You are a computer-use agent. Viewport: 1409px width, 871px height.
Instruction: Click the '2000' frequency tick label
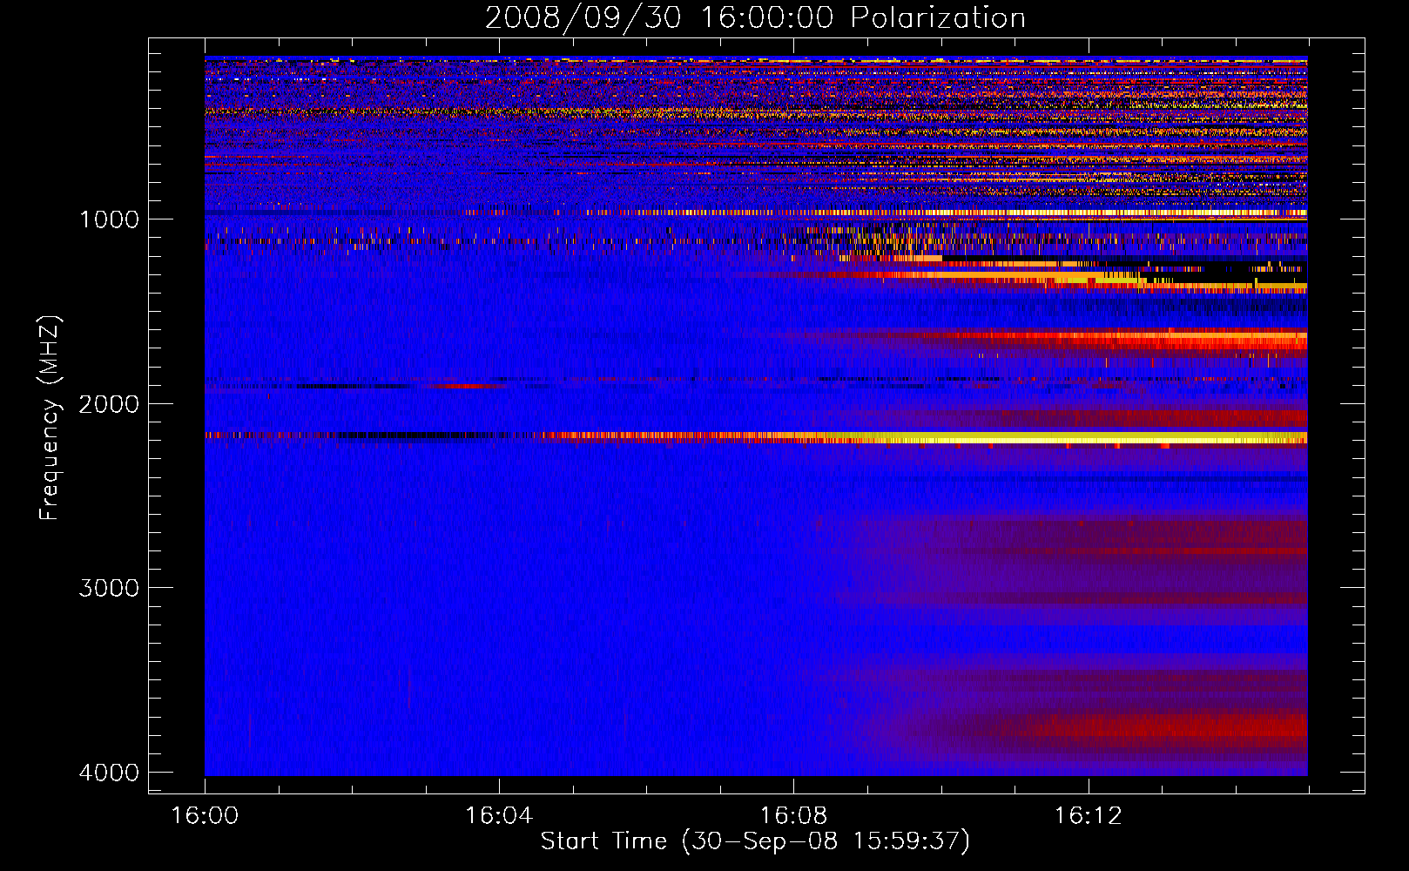click(x=109, y=404)
